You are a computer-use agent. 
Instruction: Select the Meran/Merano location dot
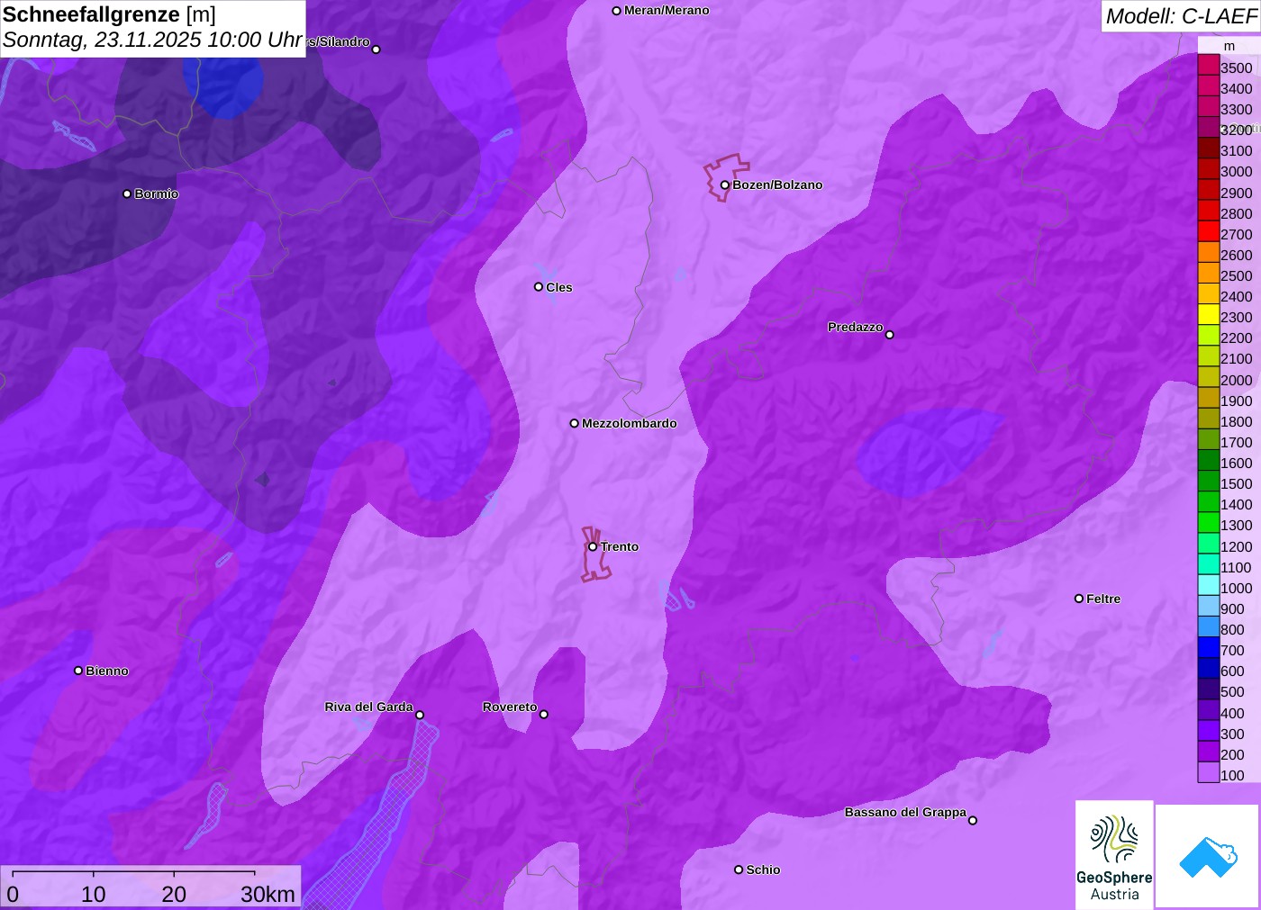click(616, 11)
